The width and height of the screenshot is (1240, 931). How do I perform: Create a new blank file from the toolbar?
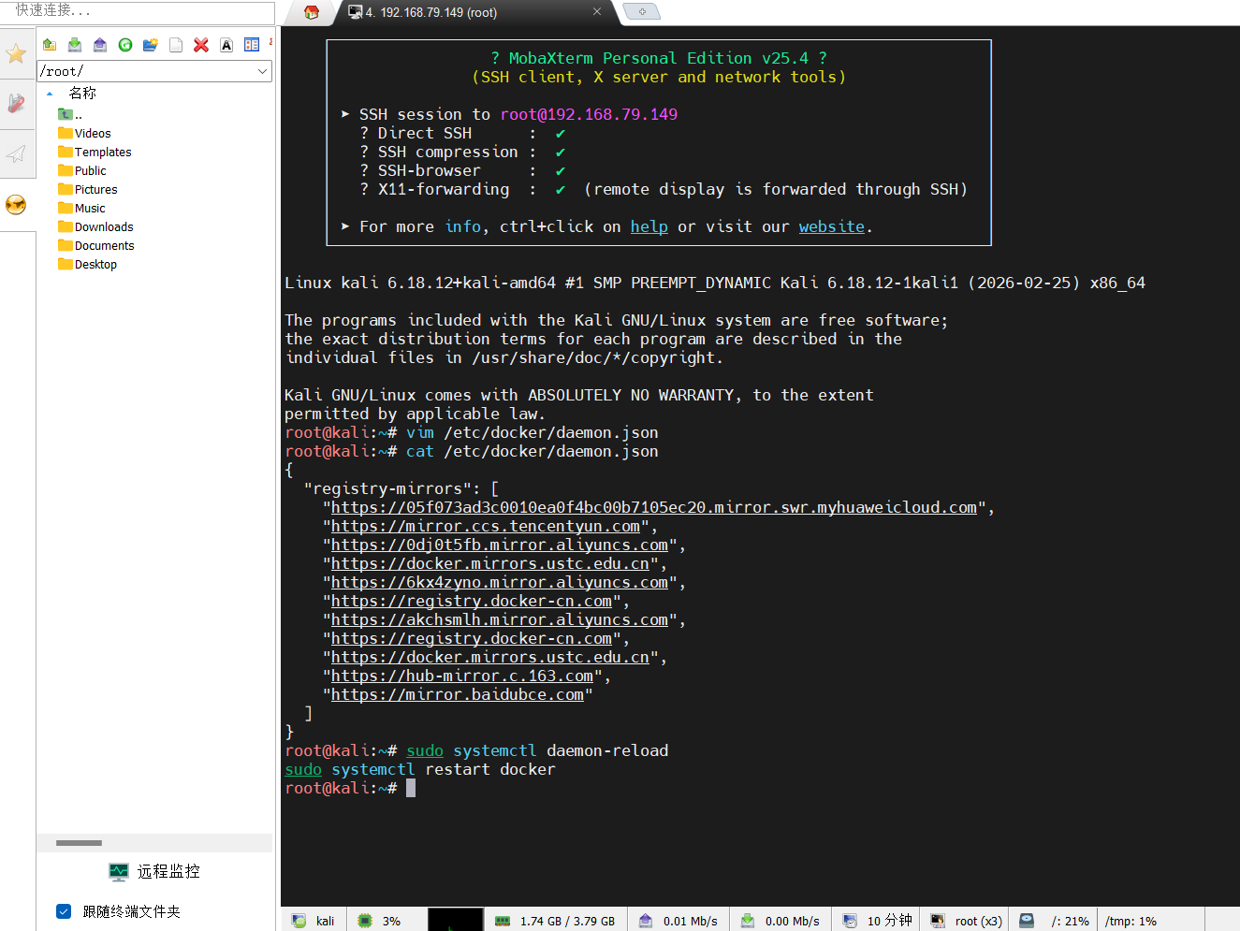click(x=176, y=45)
